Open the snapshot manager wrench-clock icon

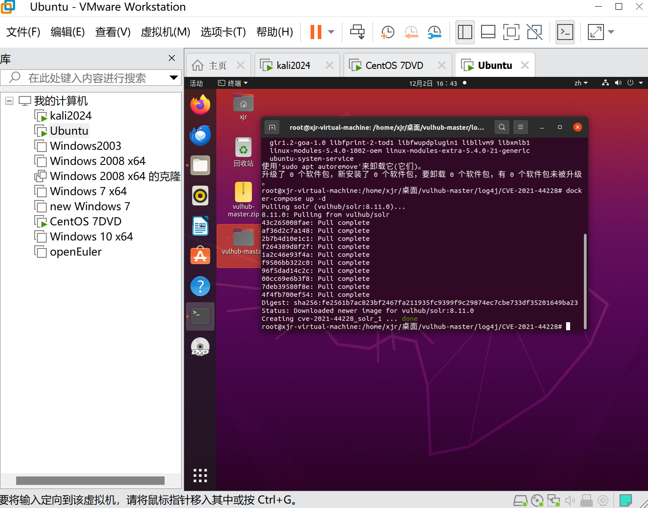(434, 32)
